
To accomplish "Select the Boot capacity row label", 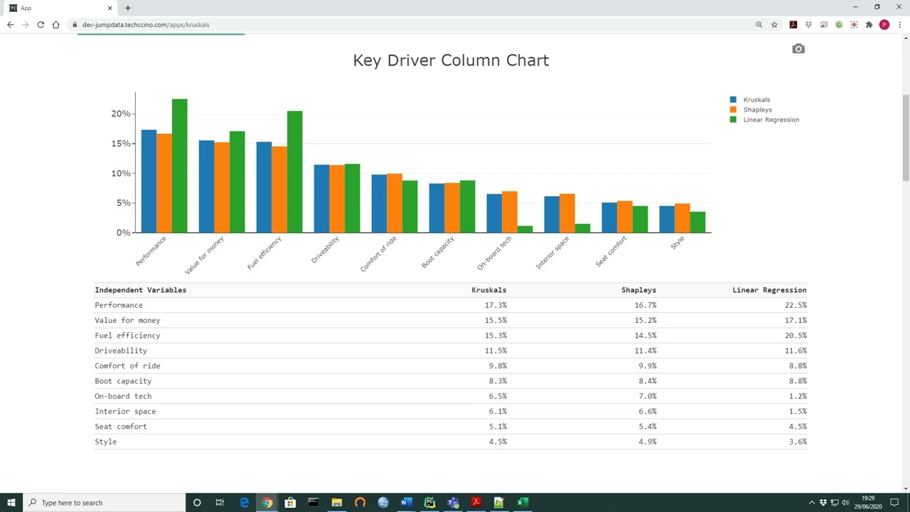I will tap(123, 381).
